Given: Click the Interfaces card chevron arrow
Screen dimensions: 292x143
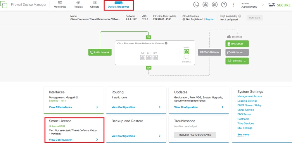Looking at the screenshot, I should [x=97, y=107].
